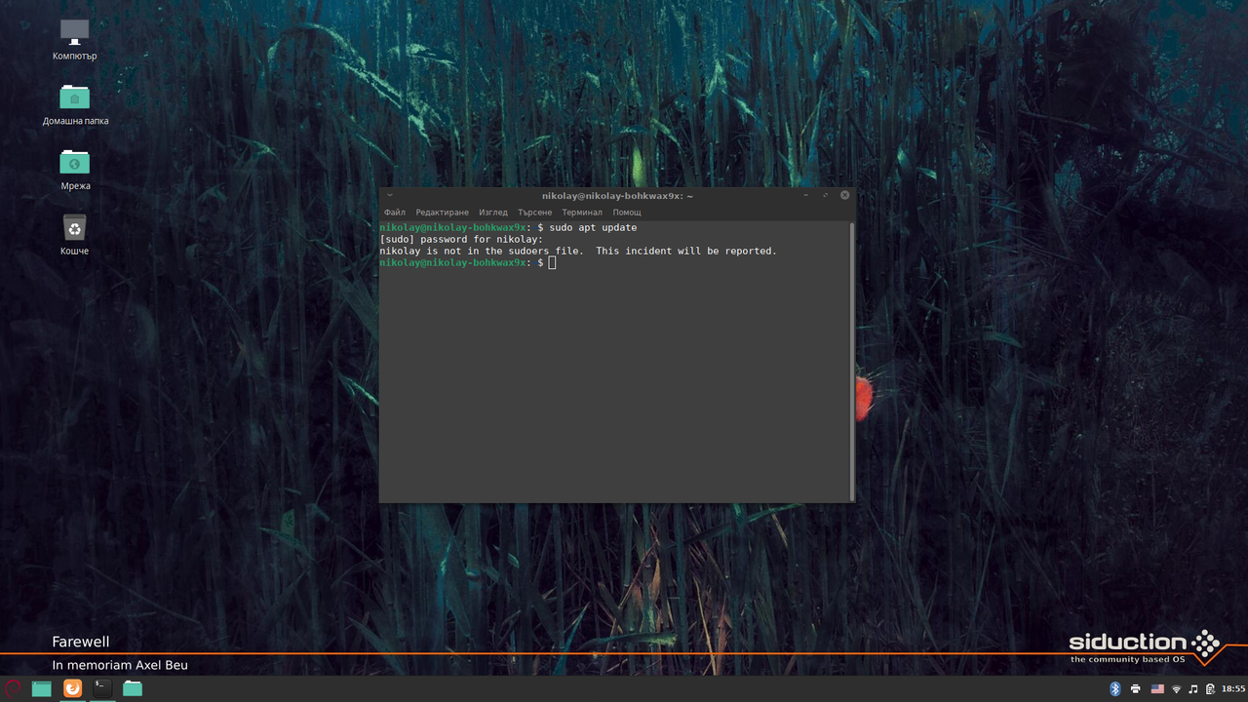
Task: Close the terminal window
Action: coord(845,195)
